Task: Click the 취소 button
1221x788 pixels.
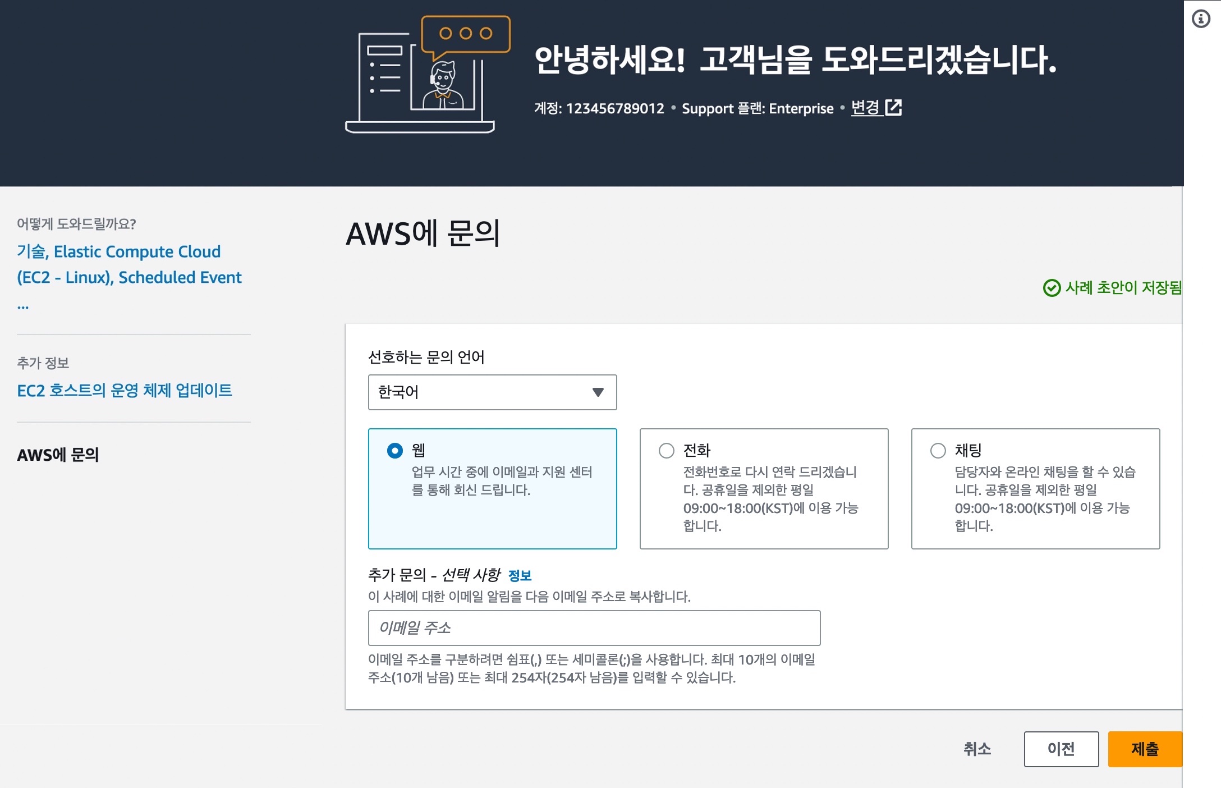Action: (x=977, y=749)
